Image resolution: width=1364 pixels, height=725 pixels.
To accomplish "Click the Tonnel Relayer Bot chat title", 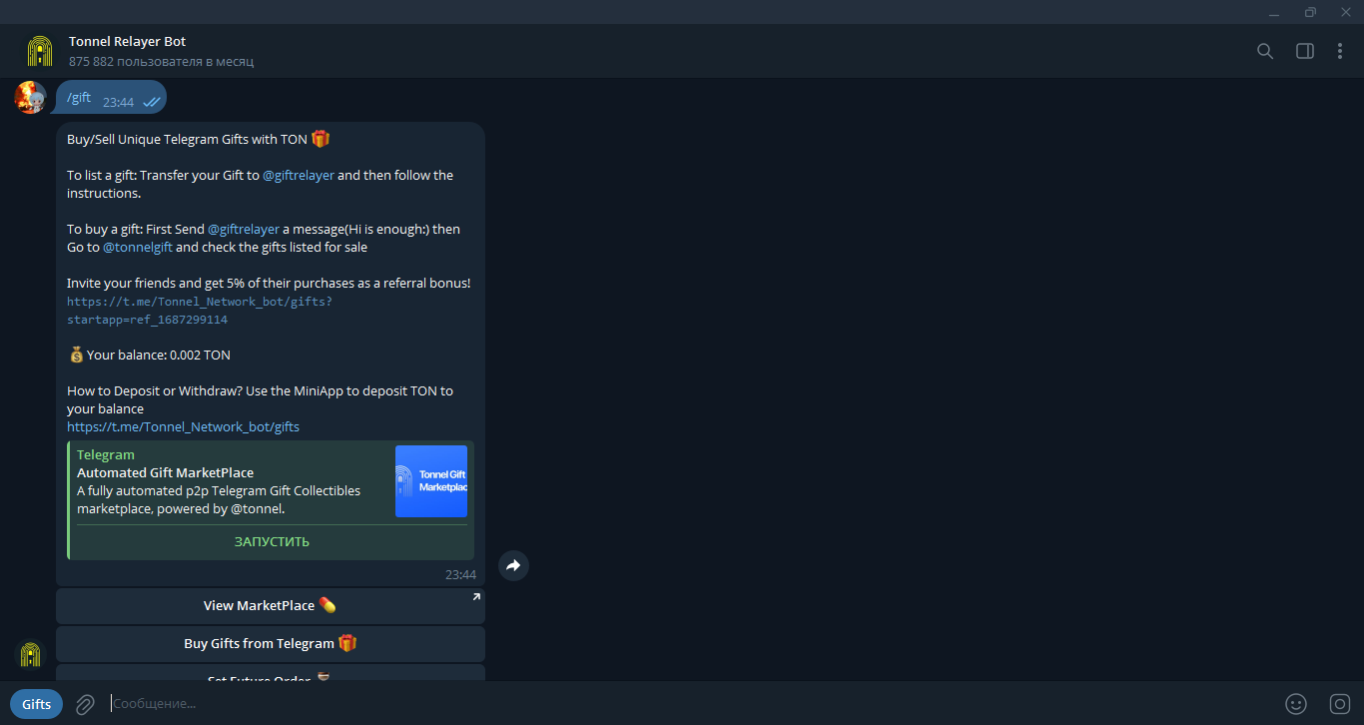I will [x=127, y=42].
